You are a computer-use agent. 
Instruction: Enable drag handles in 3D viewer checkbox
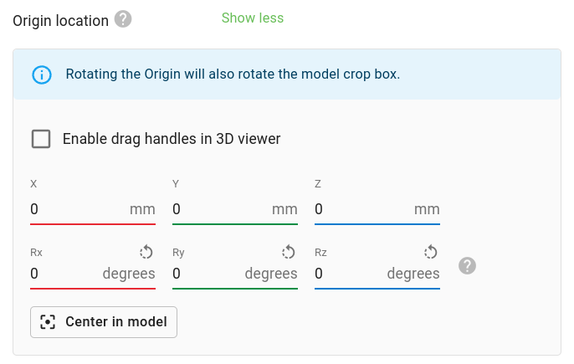[41, 139]
